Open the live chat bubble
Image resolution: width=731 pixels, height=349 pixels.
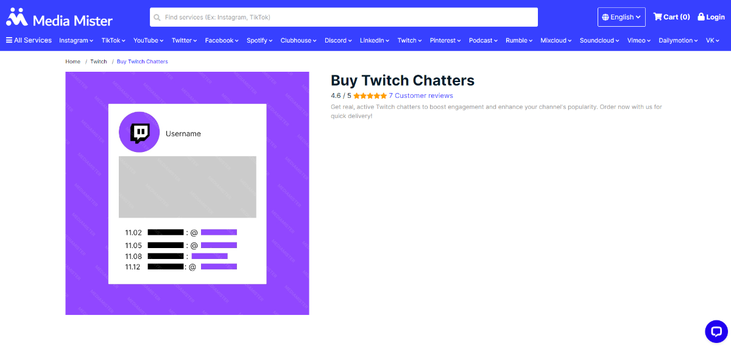716,331
